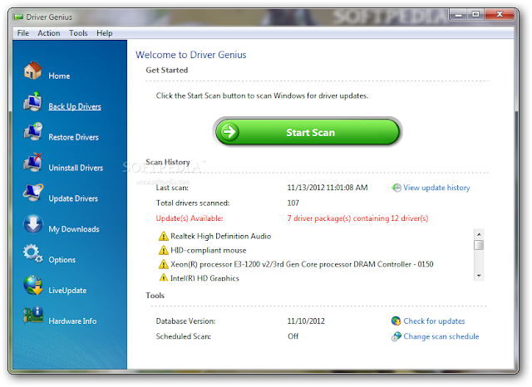The width and height of the screenshot is (532, 387).
Task: Click the Back Up Drivers computer icon
Action: pyautogui.click(x=33, y=101)
